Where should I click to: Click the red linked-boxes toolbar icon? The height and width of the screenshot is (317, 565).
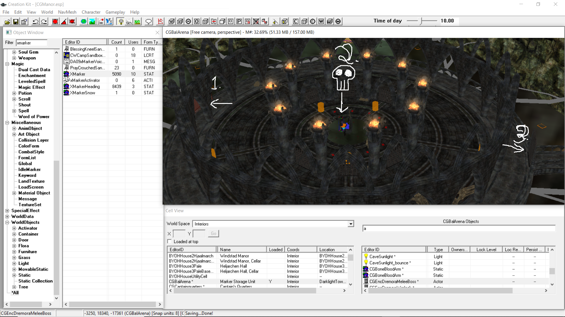point(265,21)
